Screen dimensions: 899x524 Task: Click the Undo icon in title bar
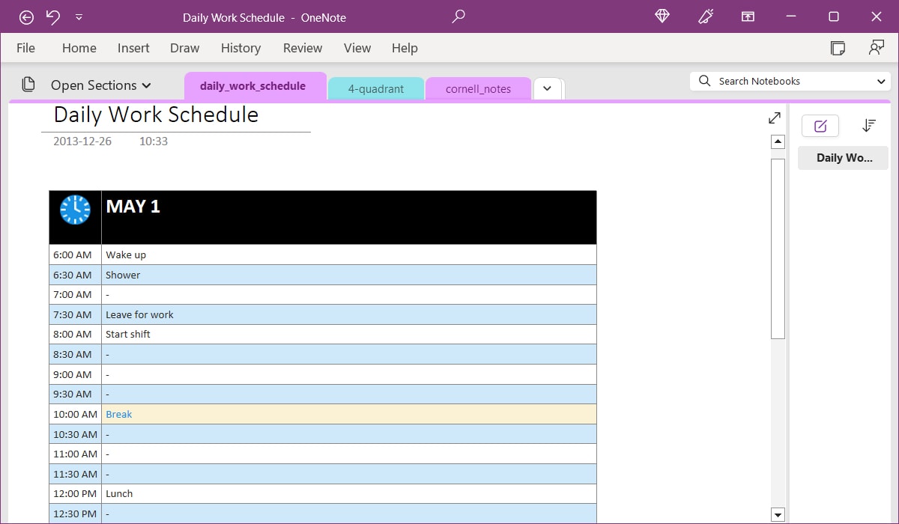tap(51, 16)
